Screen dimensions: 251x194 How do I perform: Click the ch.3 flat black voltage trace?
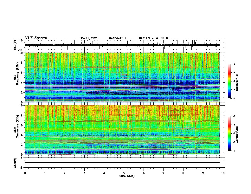[x=122, y=162]
